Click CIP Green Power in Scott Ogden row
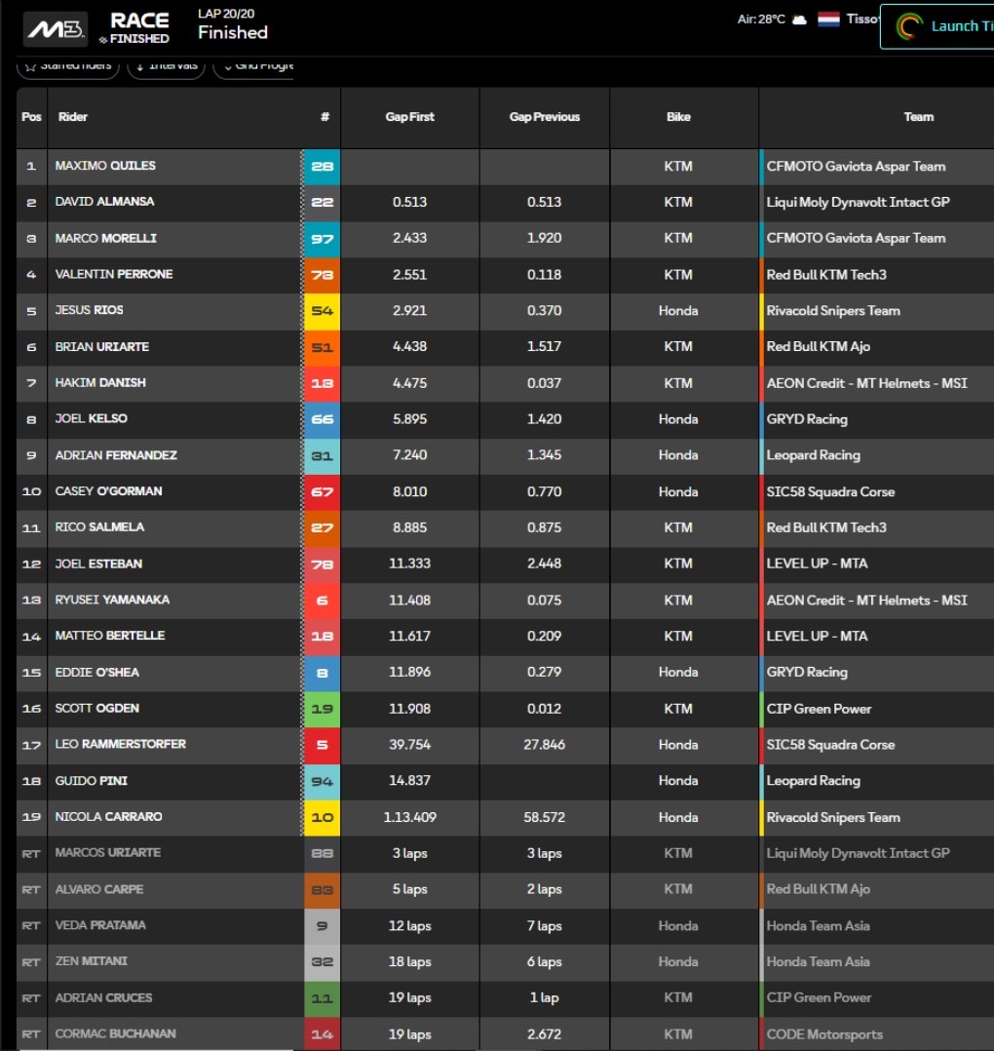This screenshot has height=1051, width=994. [819, 709]
